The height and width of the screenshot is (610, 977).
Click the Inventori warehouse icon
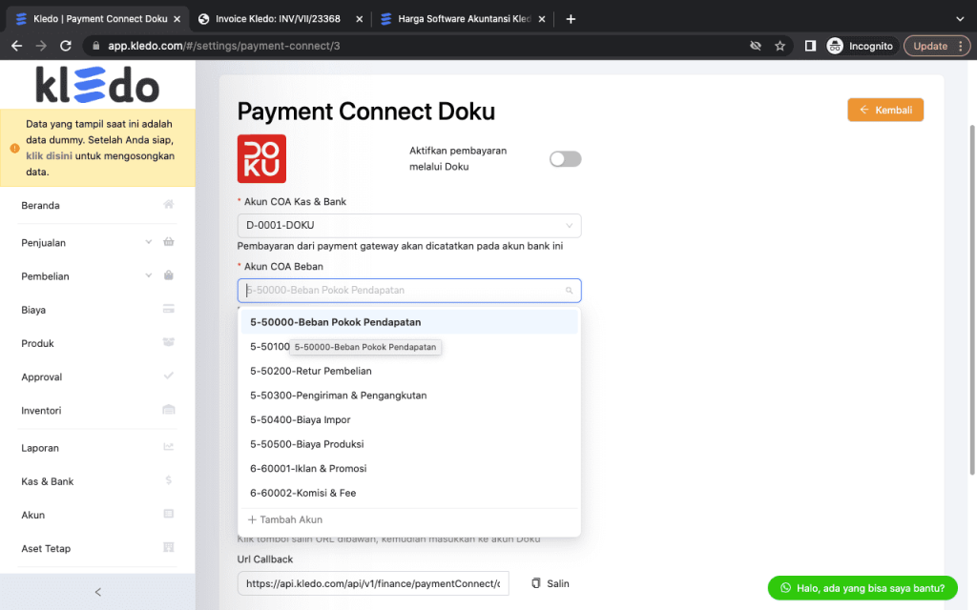pyautogui.click(x=168, y=410)
